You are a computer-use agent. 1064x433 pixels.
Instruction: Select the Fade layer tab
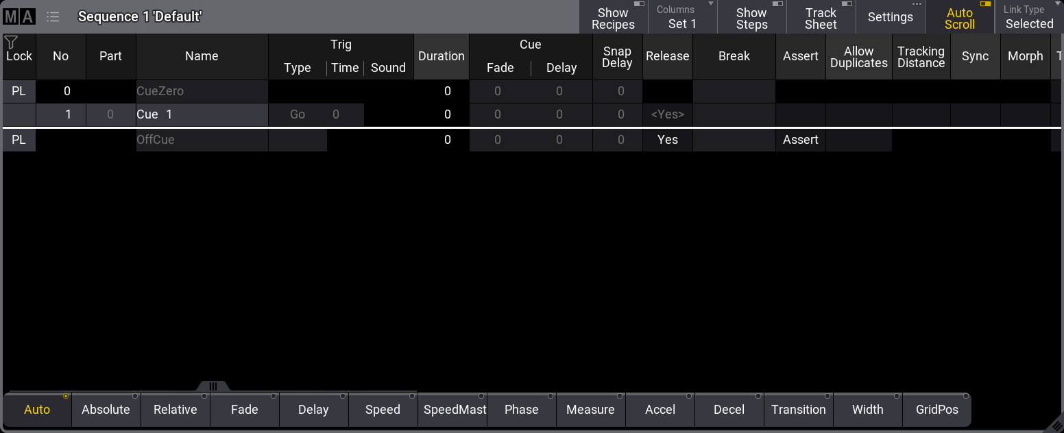click(x=244, y=410)
